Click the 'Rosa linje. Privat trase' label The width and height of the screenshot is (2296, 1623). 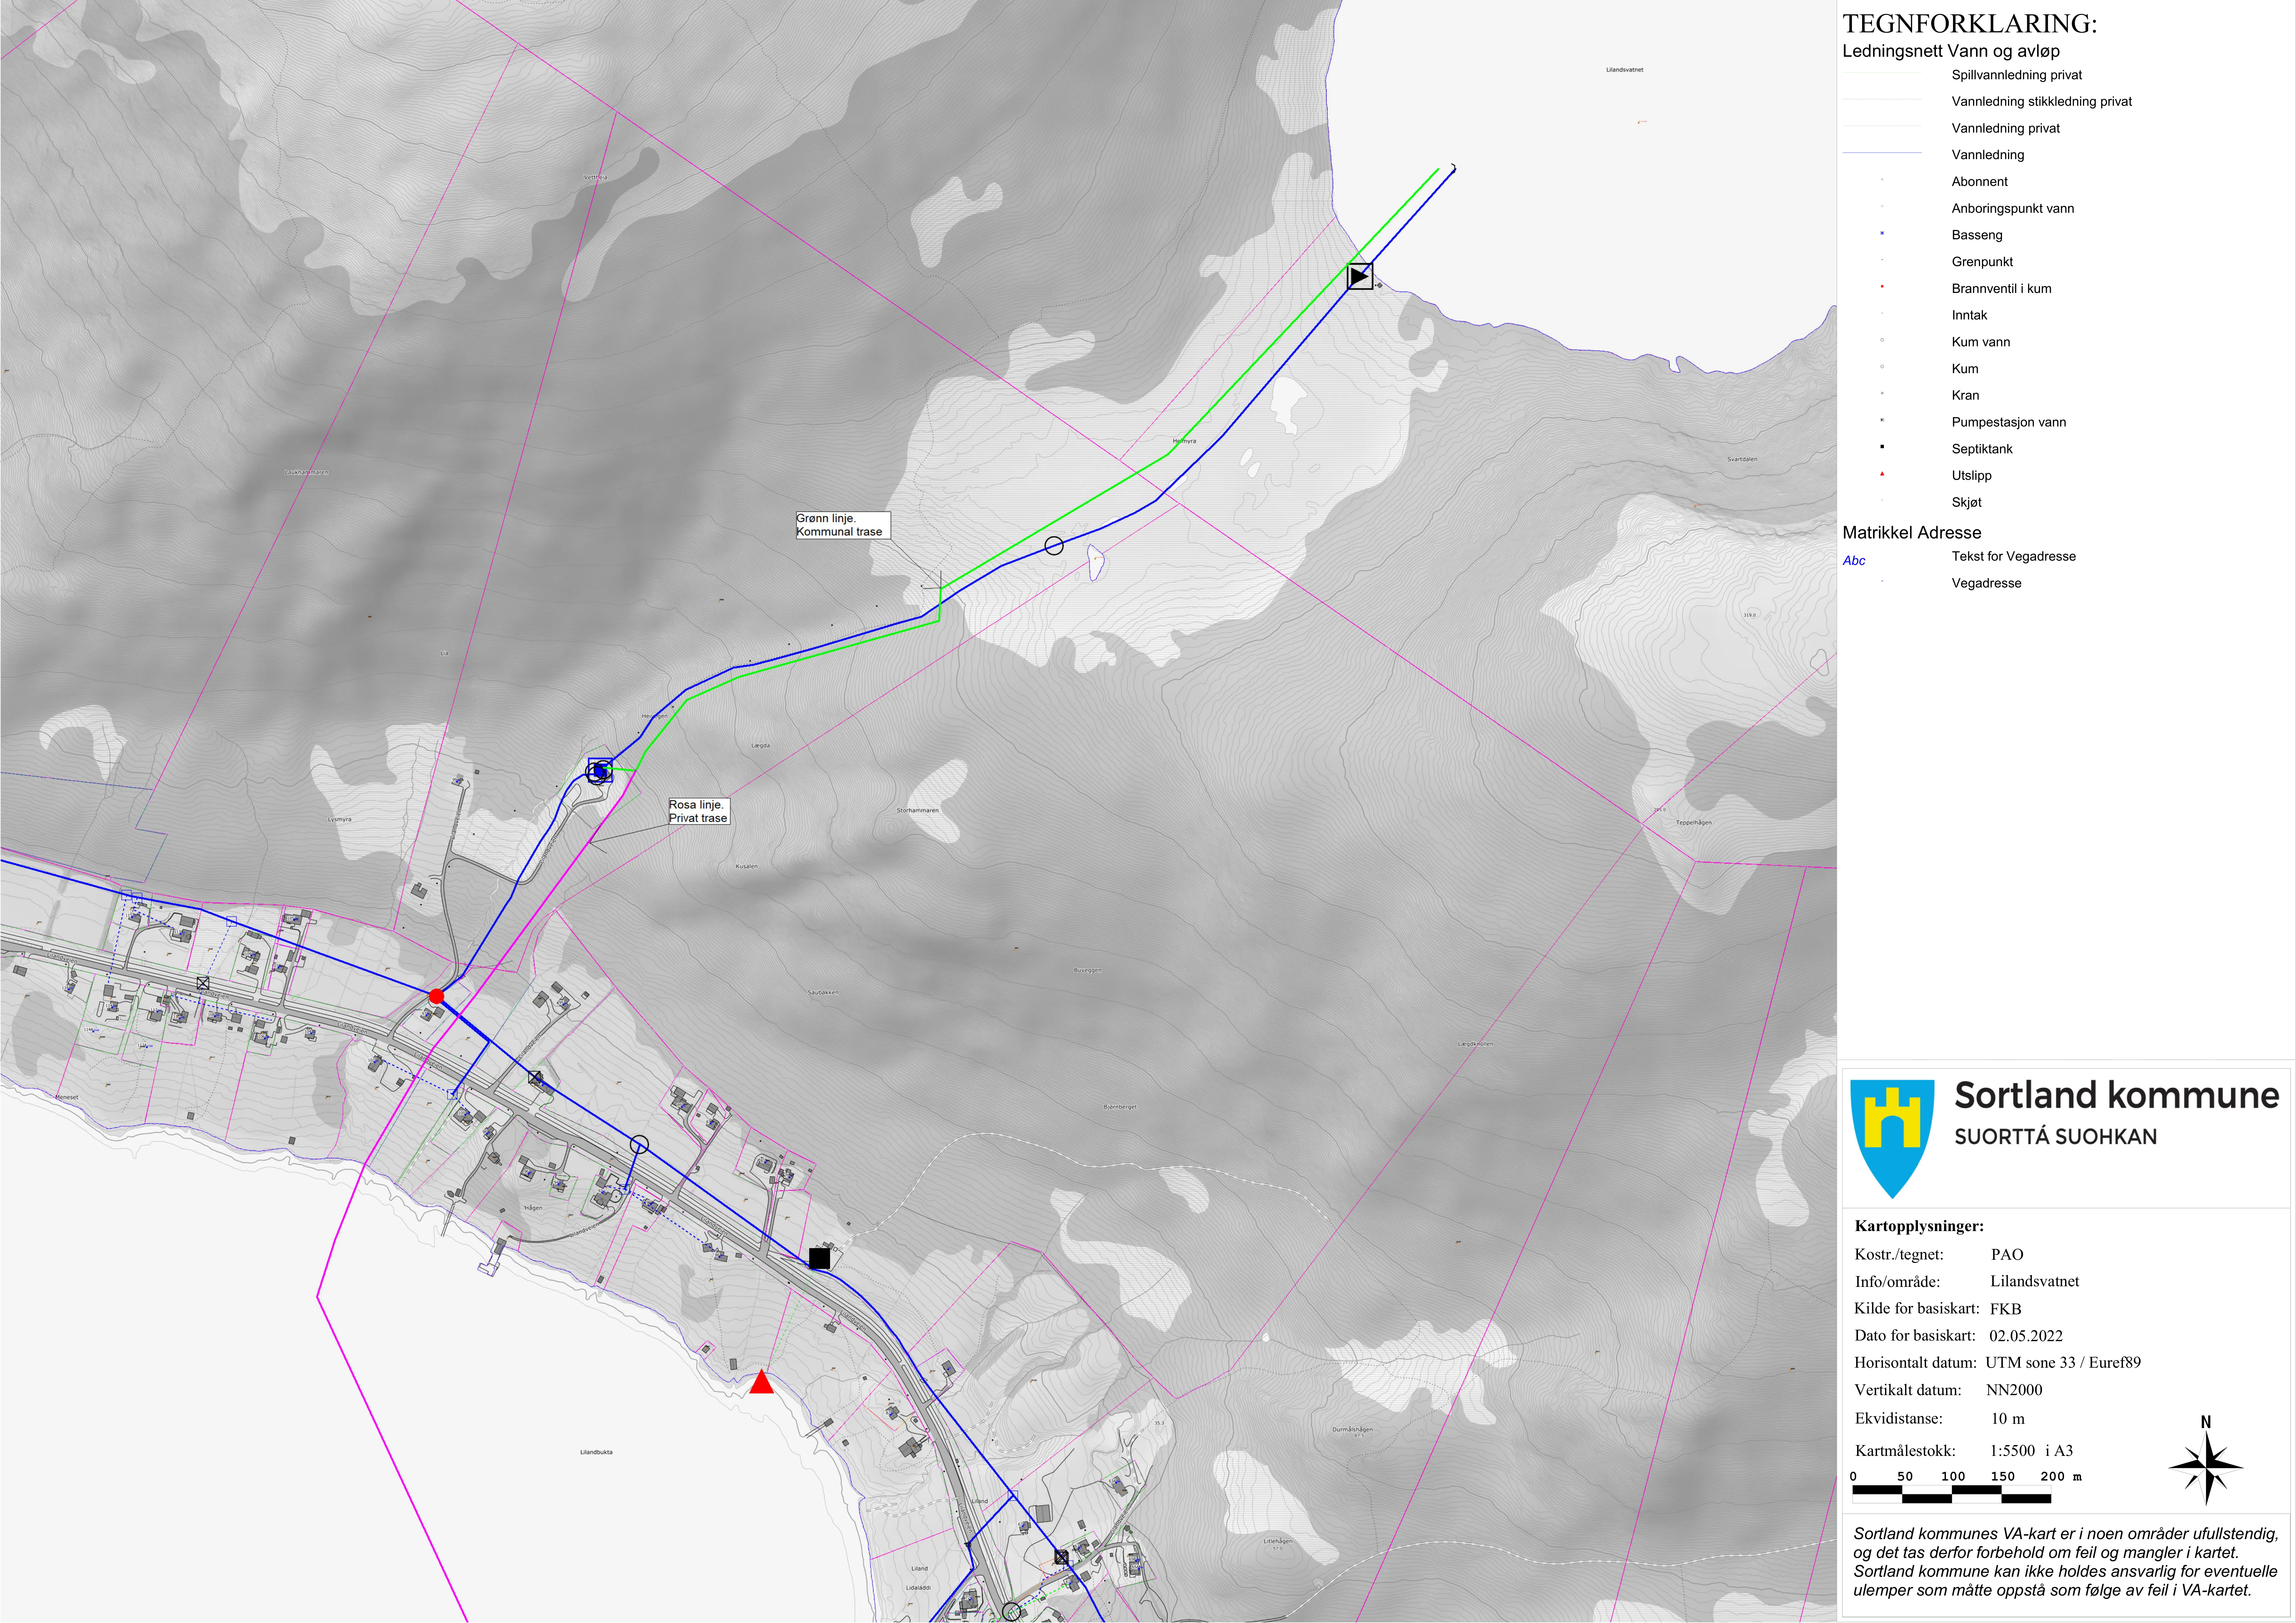[x=698, y=811]
